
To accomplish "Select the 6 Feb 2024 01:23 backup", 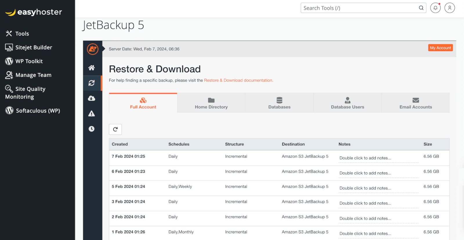I will coord(279,173).
